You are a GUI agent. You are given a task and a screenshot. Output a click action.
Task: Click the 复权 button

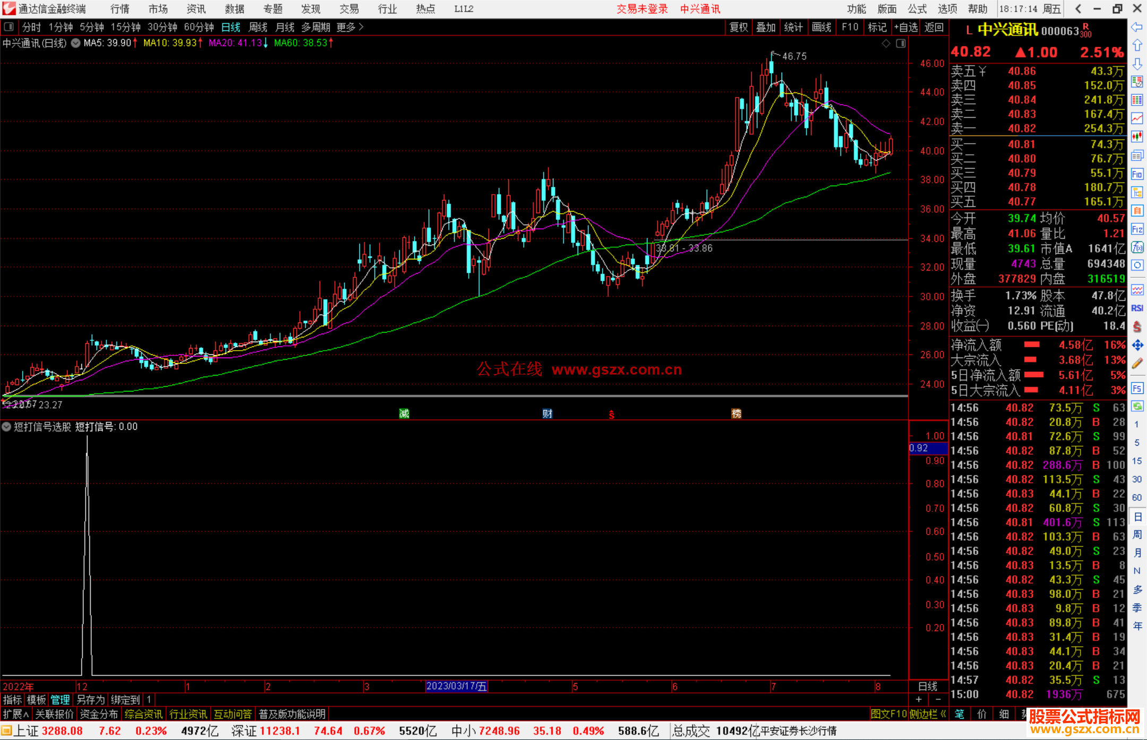point(738,27)
